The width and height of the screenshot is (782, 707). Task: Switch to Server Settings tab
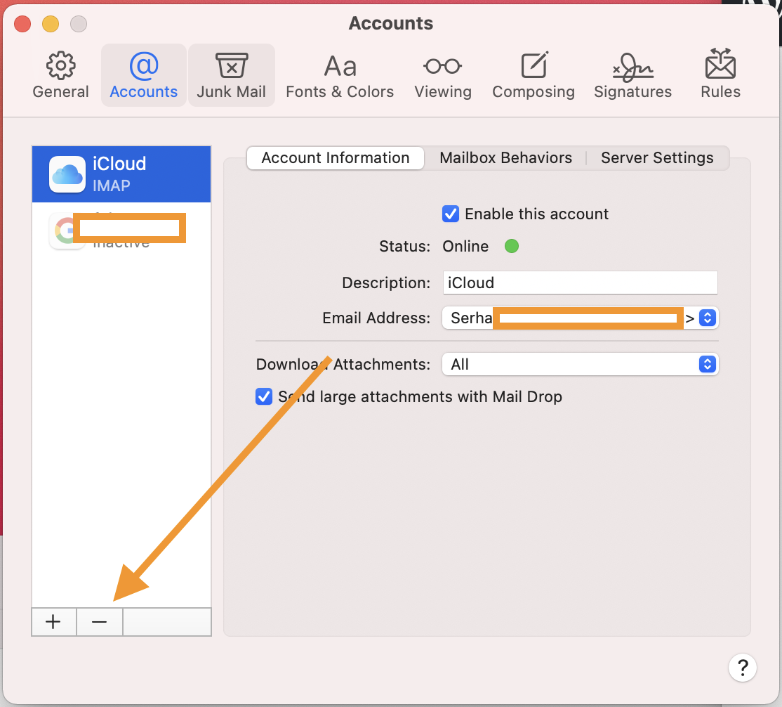(x=657, y=158)
